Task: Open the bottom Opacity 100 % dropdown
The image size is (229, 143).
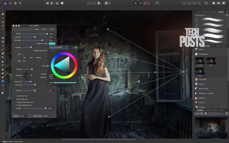Action: point(24,116)
